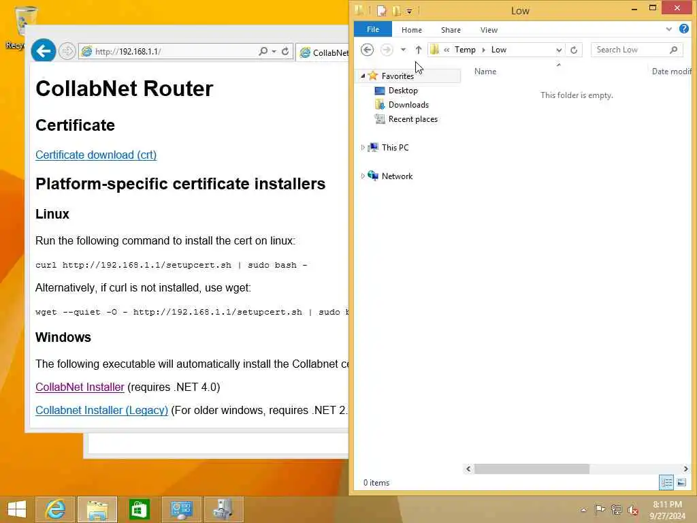
Task: Click the server/computer taskbar icon
Action: (223, 509)
